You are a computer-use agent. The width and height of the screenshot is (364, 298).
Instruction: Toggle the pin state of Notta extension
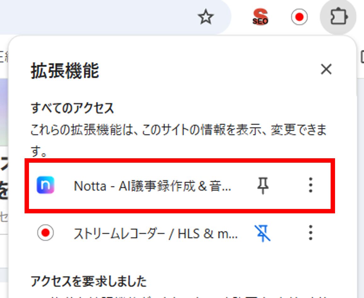[x=264, y=186]
